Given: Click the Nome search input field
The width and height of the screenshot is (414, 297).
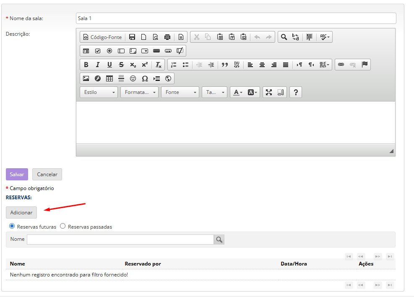Looking at the screenshot, I should point(120,240).
